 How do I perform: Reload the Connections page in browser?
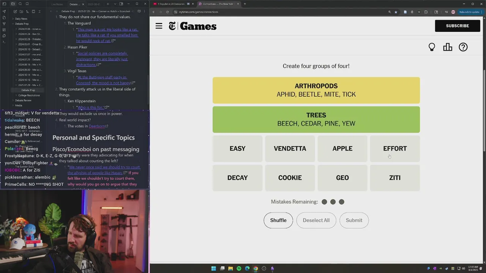click(167, 12)
